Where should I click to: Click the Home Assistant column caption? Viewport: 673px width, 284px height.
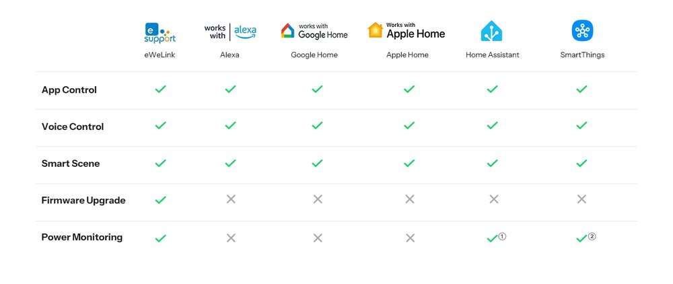(x=493, y=55)
